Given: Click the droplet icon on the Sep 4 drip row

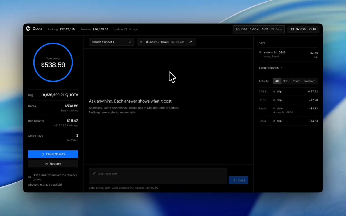Looking at the screenshot, I should pyautogui.click(x=274, y=121).
